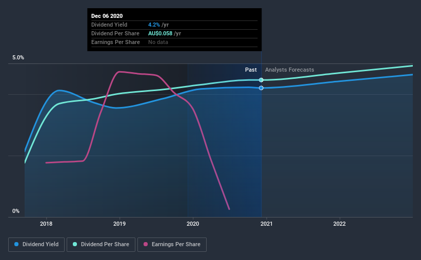Click the 5.0% y-axis label
This screenshot has width=421, height=260.
(x=18, y=58)
